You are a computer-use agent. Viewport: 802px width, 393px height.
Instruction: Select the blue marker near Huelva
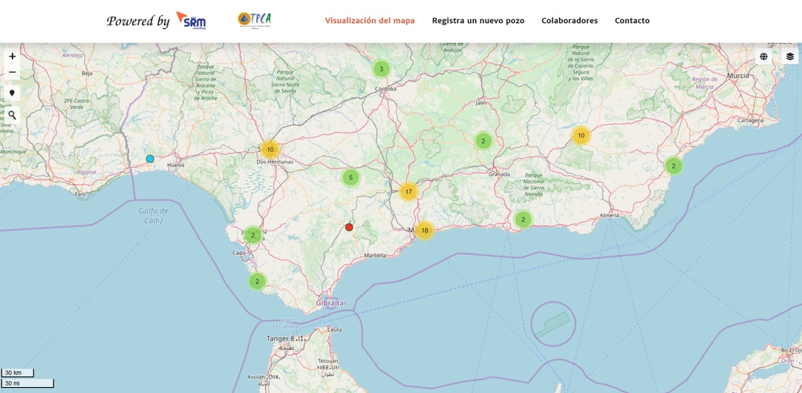point(150,159)
